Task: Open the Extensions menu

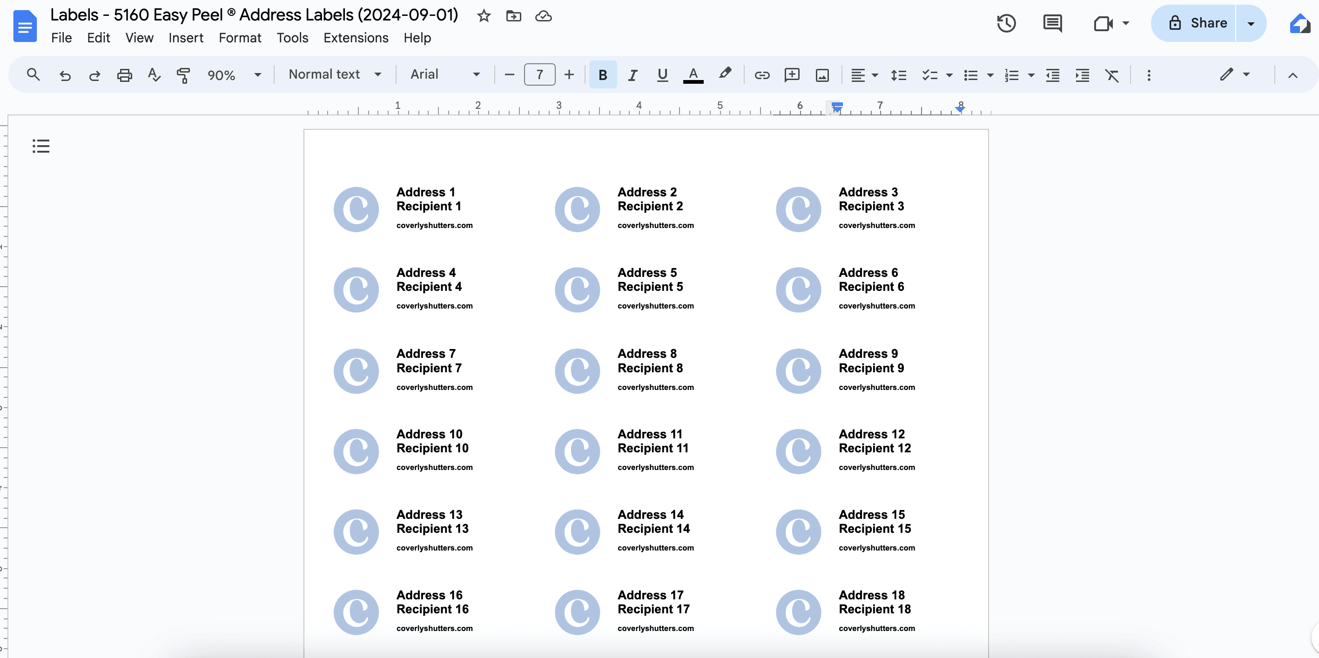Action: click(356, 38)
